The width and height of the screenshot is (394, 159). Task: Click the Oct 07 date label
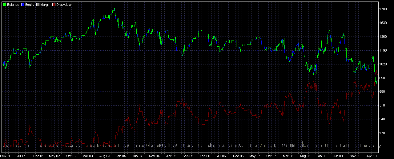point(271,156)
